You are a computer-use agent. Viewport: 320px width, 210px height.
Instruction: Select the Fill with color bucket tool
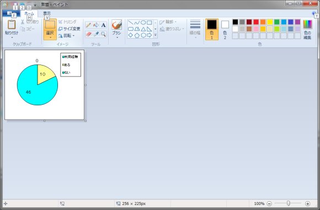[x=96, y=25]
